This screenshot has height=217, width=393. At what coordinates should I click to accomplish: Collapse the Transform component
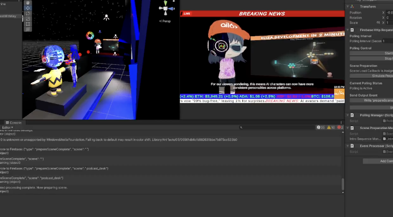pos(348,7)
